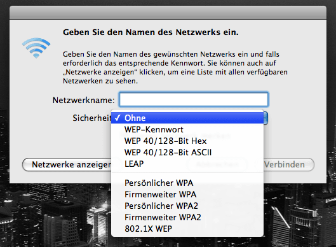The image size is (336, 247).
Task: Click the Sicherheit popup arrow control
Action: (x=265, y=118)
